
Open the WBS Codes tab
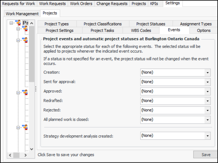pos(141,30)
